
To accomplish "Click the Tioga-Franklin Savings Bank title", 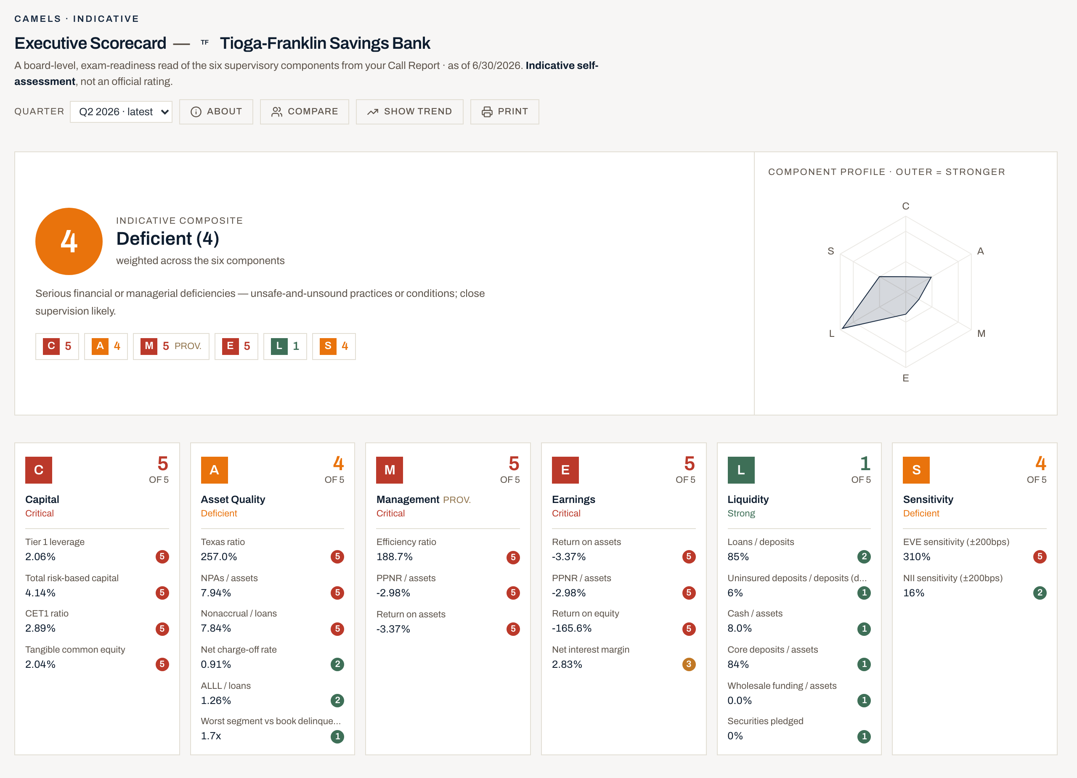I will [x=325, y=43].
